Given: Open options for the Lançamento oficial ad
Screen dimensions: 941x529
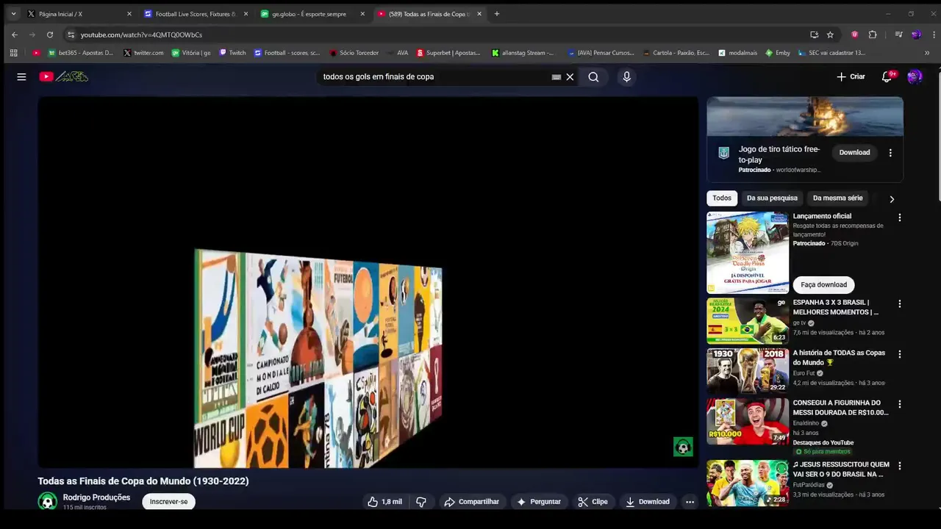Looking at the screenshot, I should coord(899,217).
